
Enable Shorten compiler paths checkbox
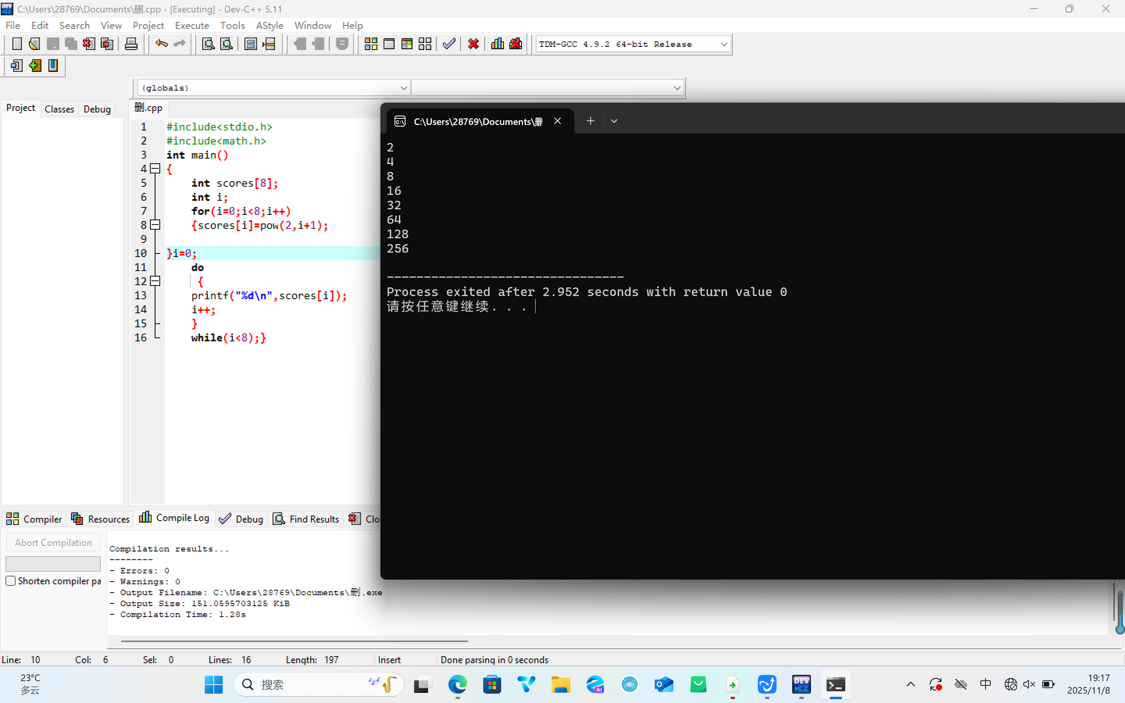tap(11, 581)
